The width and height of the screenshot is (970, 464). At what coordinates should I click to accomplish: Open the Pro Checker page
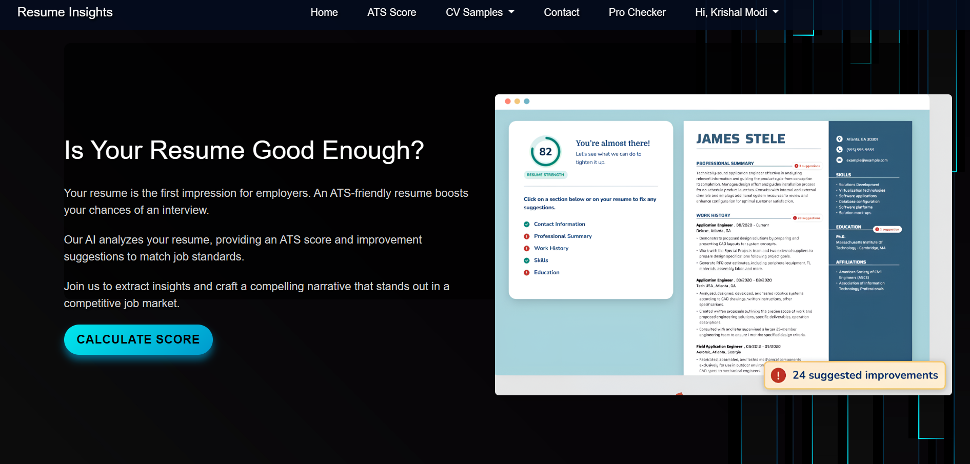coord(637,12)
